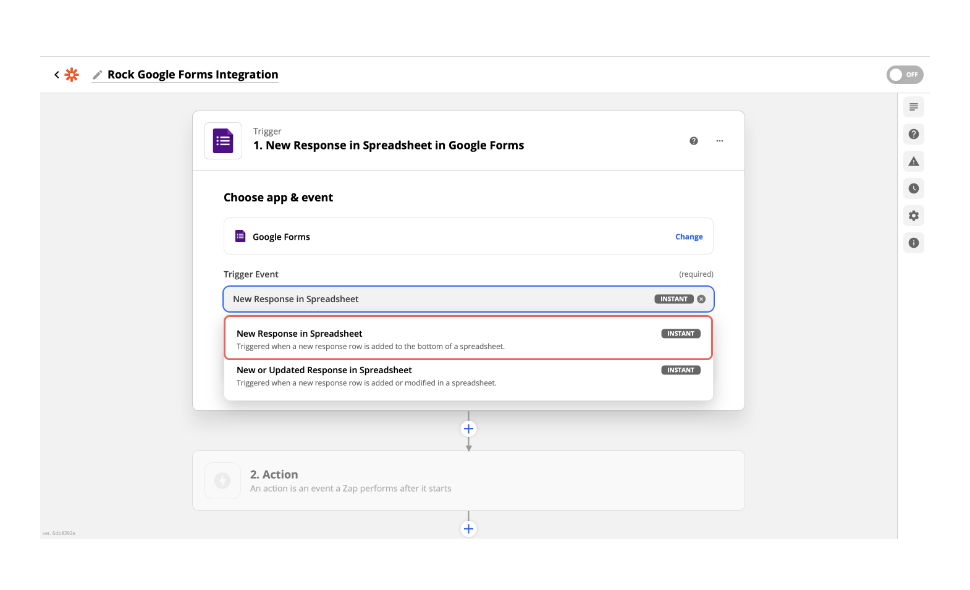The height and width of the screenshot is (590, 970).
Task: Select New Response in Spreadsheet option
Action: pyautogui.click(x=468, y=339)
